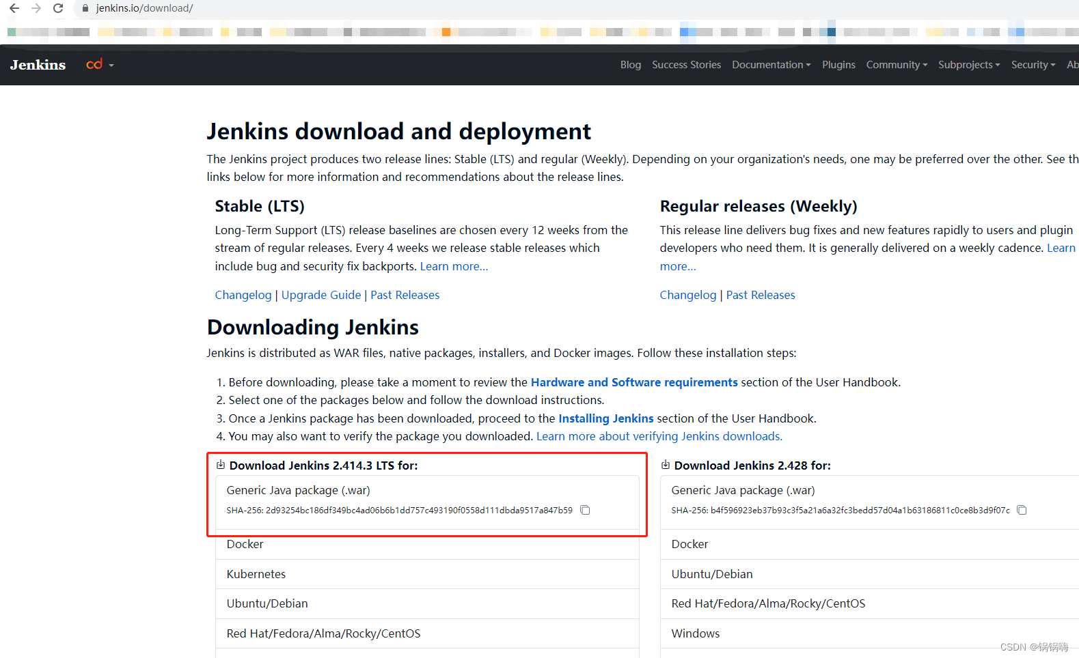The height and width of the screenshot is (658, 1079).
Task: Click the LTS SHA-256 hash text
Action: click(x=400, y=510)
